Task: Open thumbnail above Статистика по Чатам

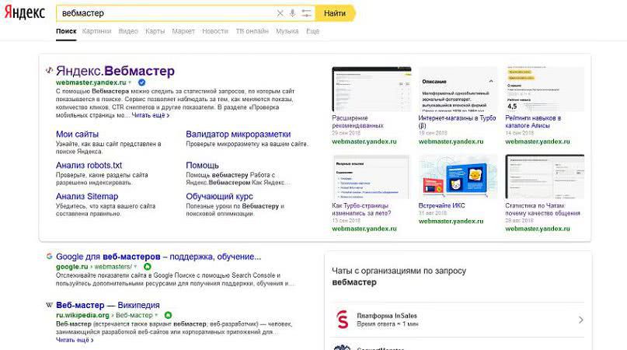Action: (545, 177)
